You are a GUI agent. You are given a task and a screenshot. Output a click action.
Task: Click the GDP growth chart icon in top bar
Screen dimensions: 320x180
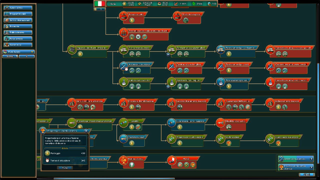pyautogui.click(x=176, y=3)
